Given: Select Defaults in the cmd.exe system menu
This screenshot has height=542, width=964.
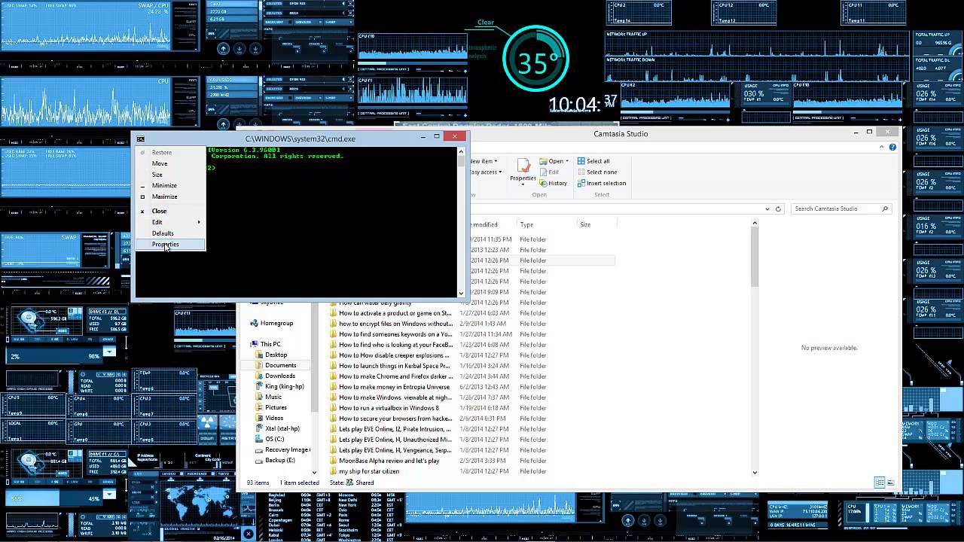Looking at the screenshot, I should 163,233.
